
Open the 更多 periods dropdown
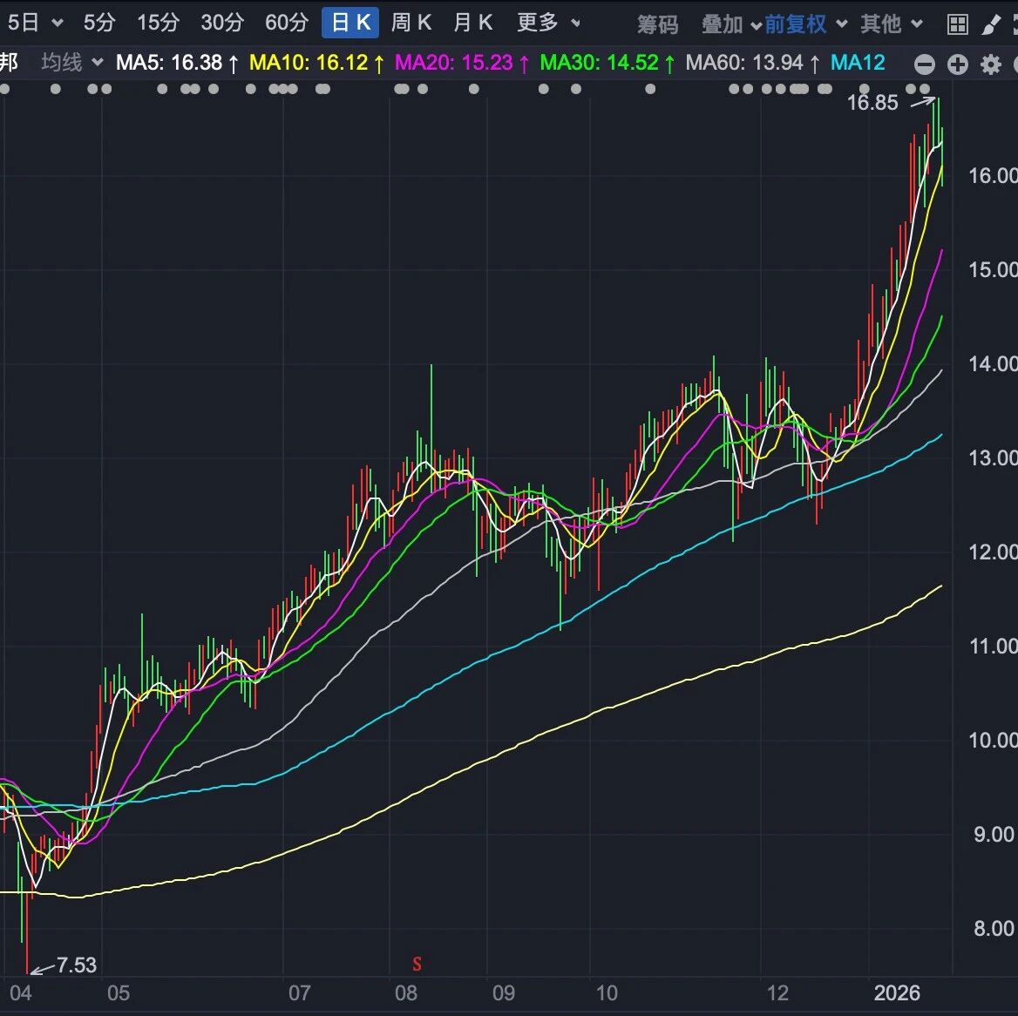click(548, 23)
